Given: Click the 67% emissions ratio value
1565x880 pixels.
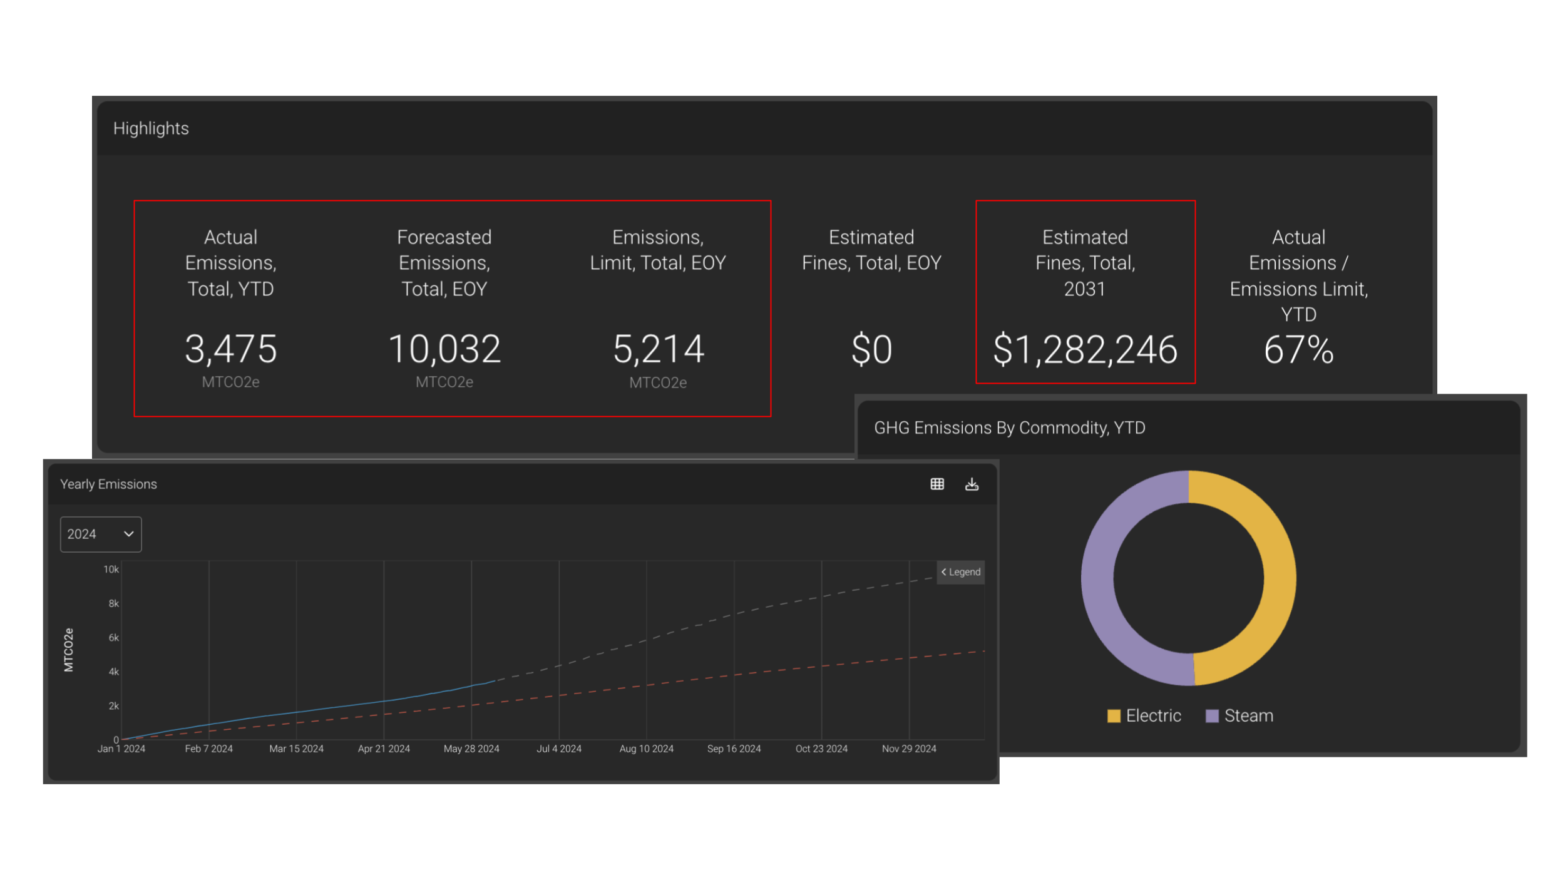Looking at the screenshot, I should pos(1298,349).
